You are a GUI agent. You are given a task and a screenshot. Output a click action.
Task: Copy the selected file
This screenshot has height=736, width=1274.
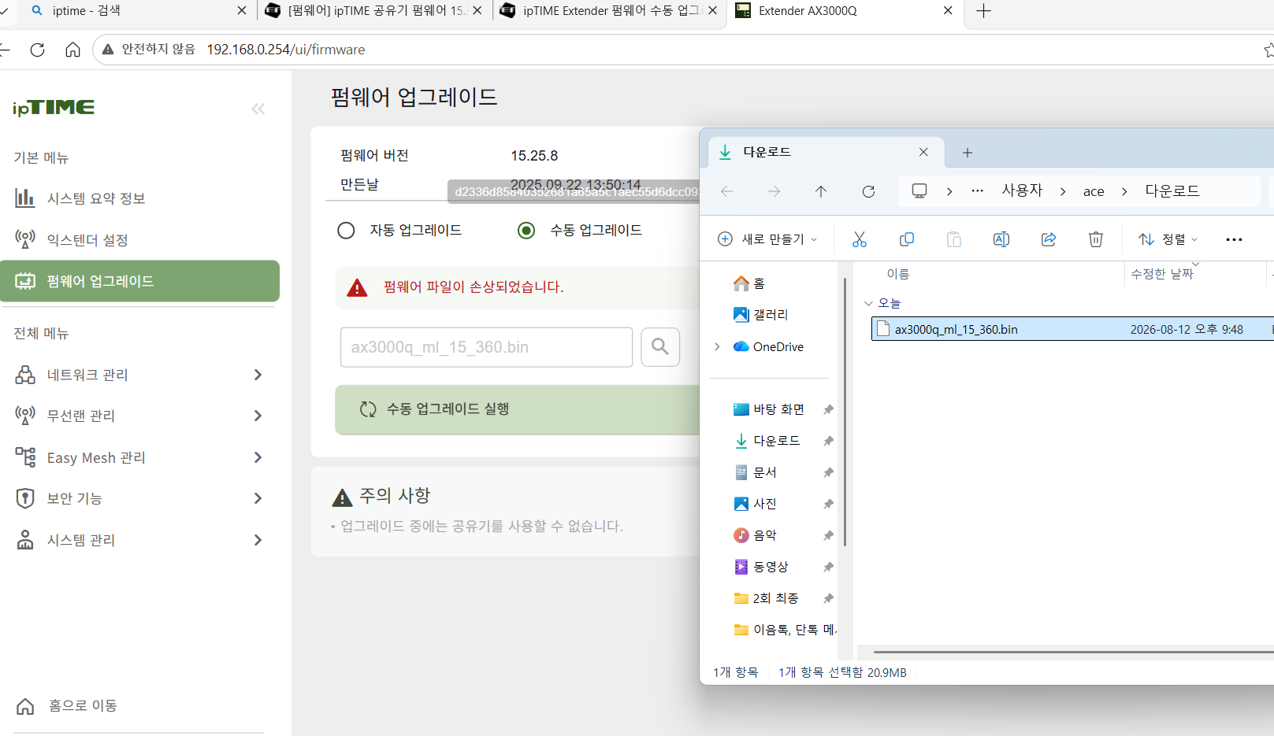pyautogui.click(x=907, y=239)
